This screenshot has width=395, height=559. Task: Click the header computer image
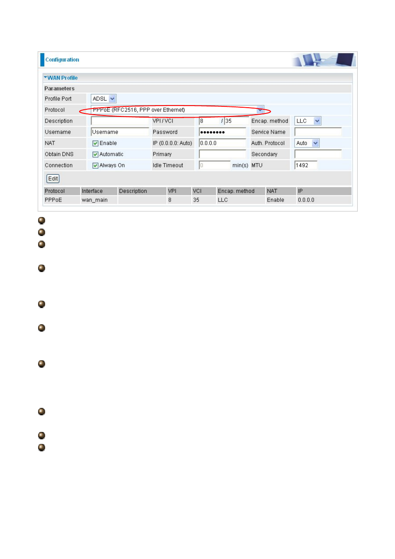[324, 60]
